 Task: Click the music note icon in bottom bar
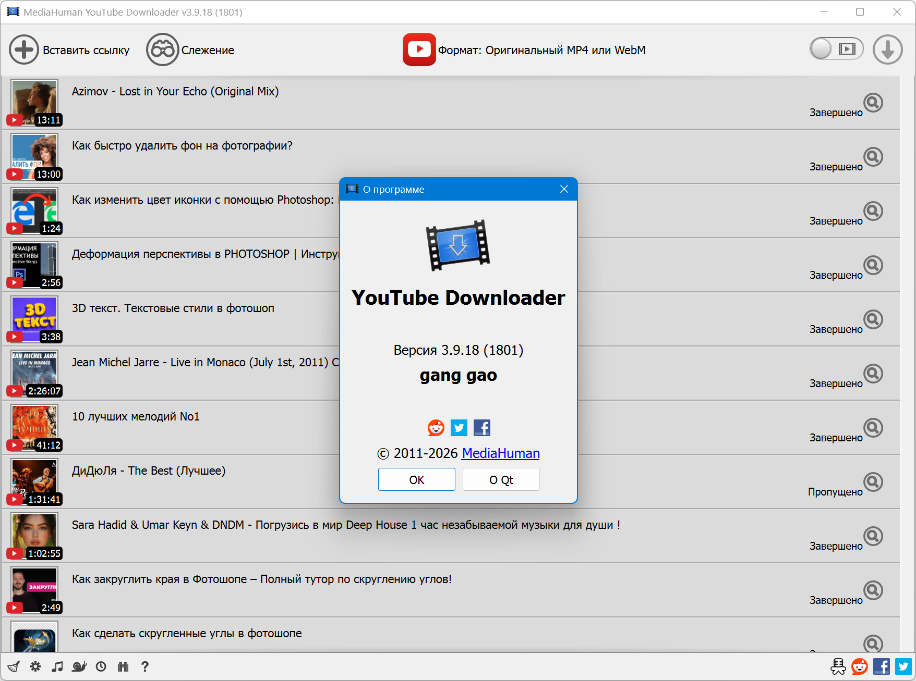coord(57,666)
